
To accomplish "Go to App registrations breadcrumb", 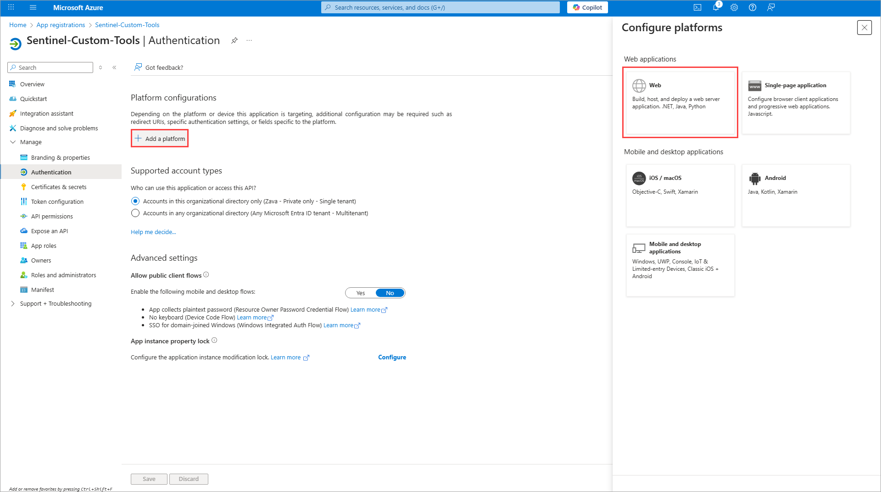I will pyautogui.click(x=61, y=25).
